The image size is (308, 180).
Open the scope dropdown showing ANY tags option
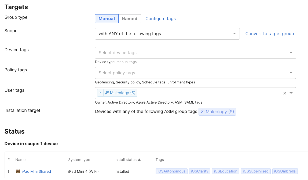click(167, 34)
